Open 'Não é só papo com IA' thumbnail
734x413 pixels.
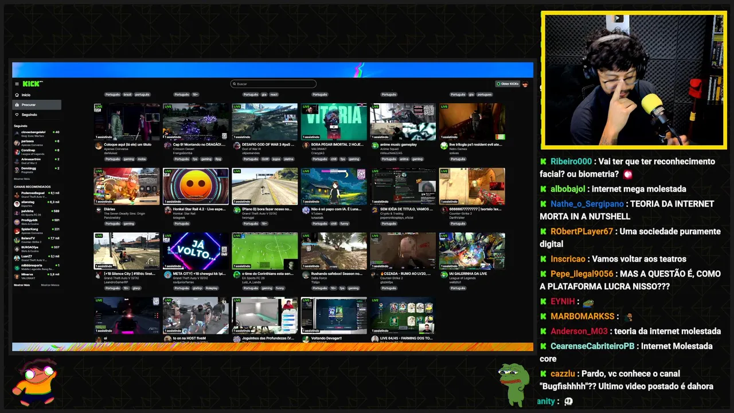pos(334,186)
